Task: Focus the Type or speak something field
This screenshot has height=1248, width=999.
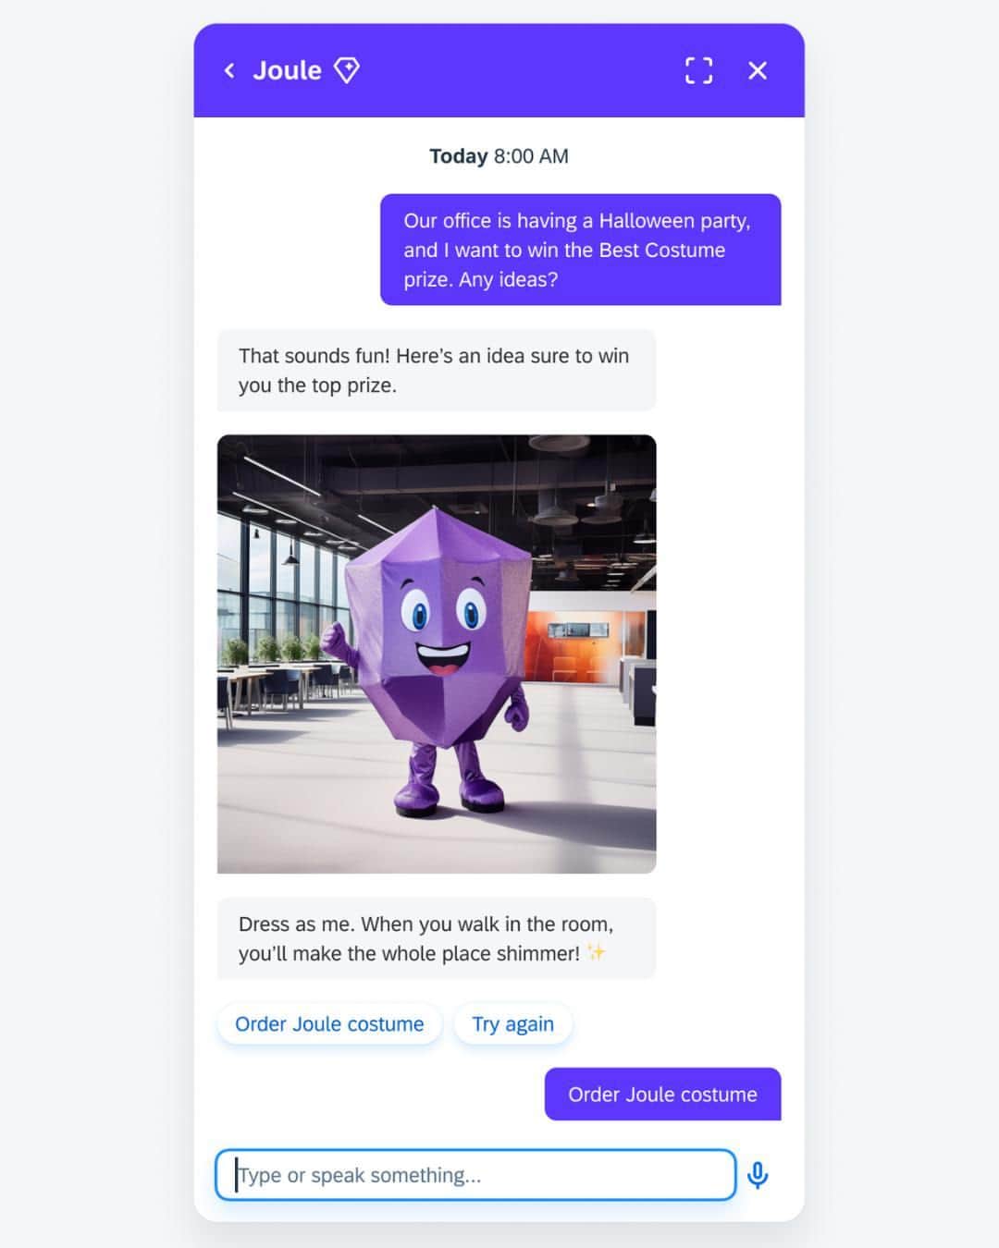Action: coord(475,1175)
